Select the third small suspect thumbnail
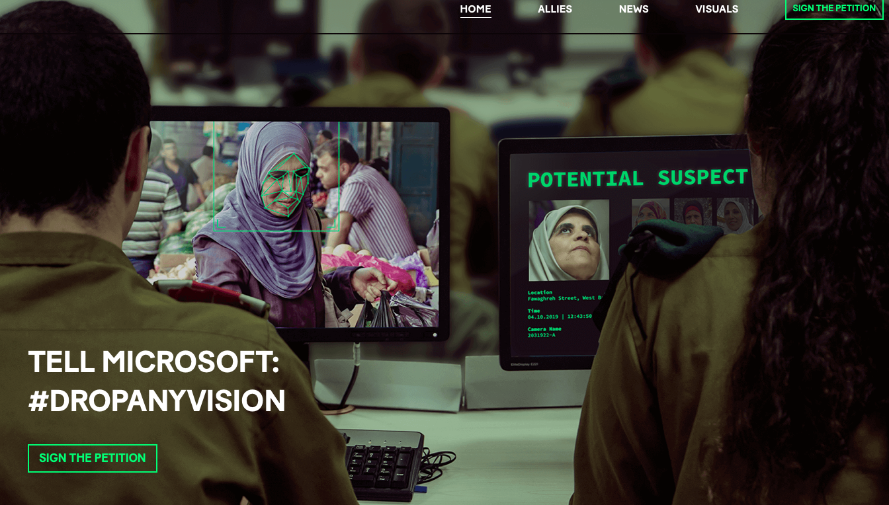889x505 pixels. click(x=733, y=214)
